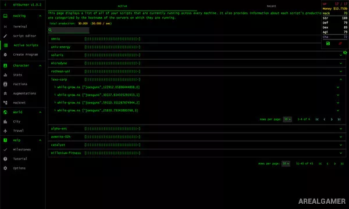Click the Augmentations double-arrow icon
Image resolution: width=349 pixels, height=209 pixels.
click(x=5, y=93)
